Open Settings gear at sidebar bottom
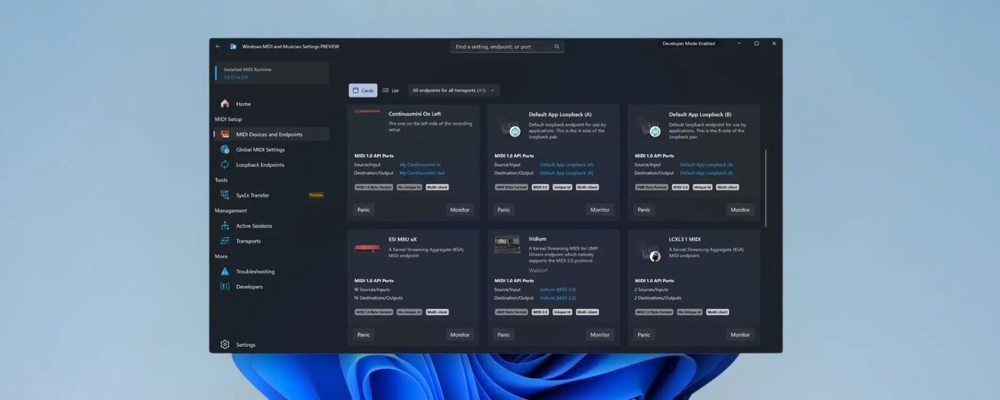1000x400 pixels. [x=225, y=345]
